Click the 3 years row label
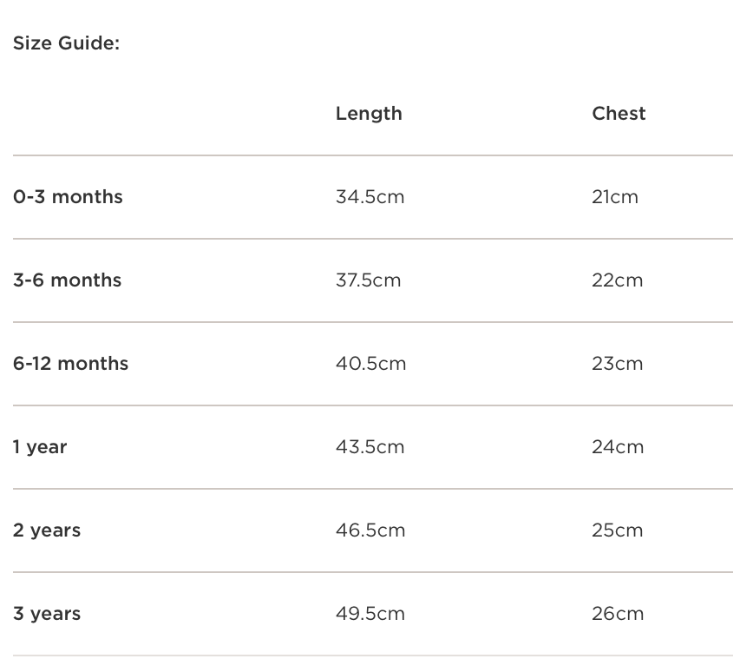Screen dimensions: 753x672 47,614
